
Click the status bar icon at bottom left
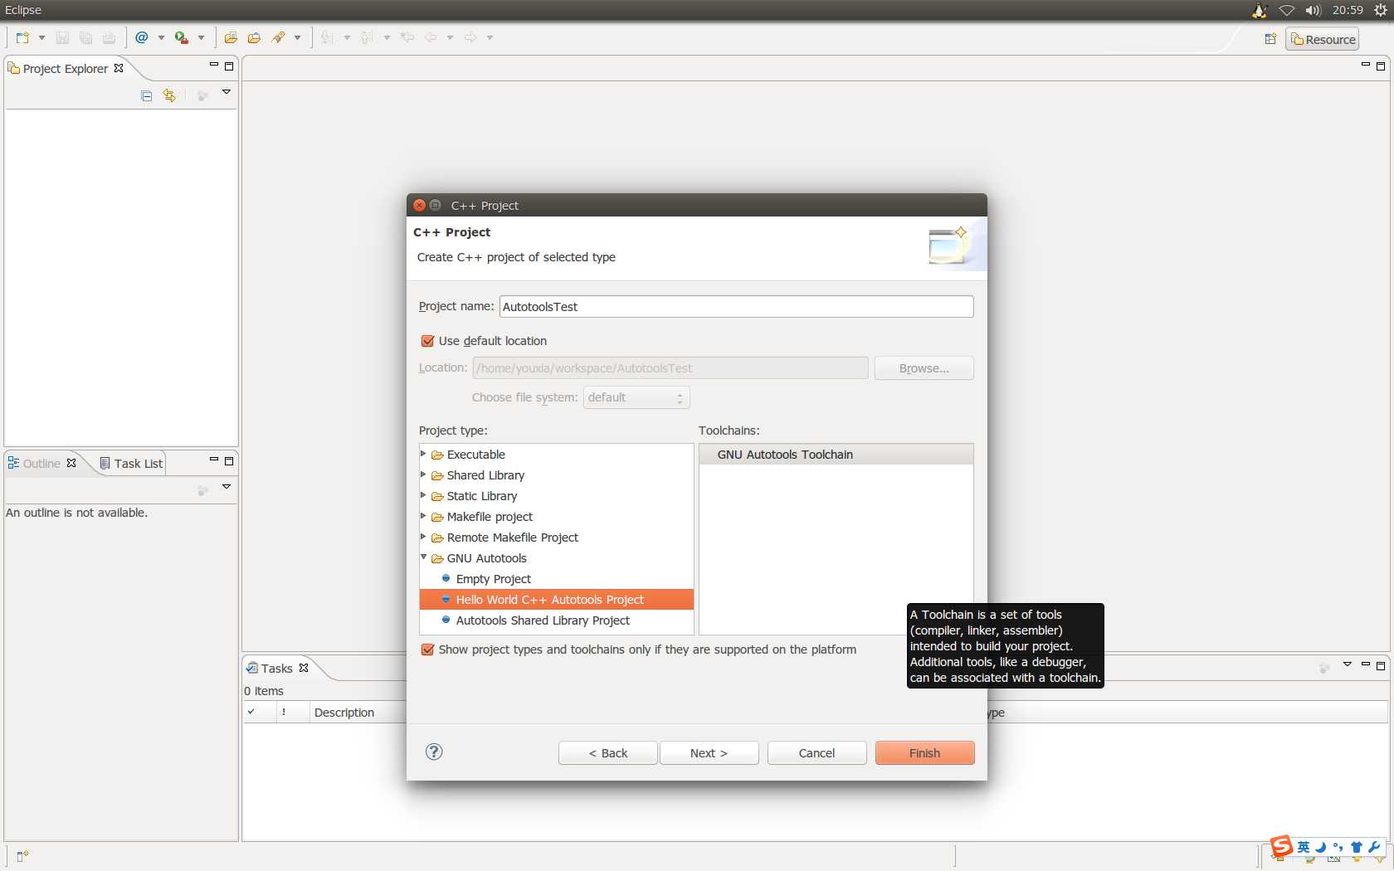click(x=22, y=856)
